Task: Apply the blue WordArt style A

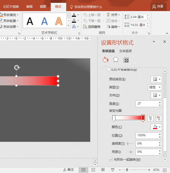Action: 45,21
